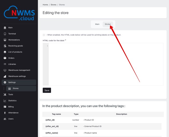
Task: Click the Orders box icon
Action: (5, 58)
